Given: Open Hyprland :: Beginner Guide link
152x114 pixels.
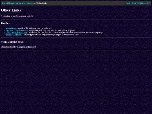Looking at the screenshot, I should (16, 30).
